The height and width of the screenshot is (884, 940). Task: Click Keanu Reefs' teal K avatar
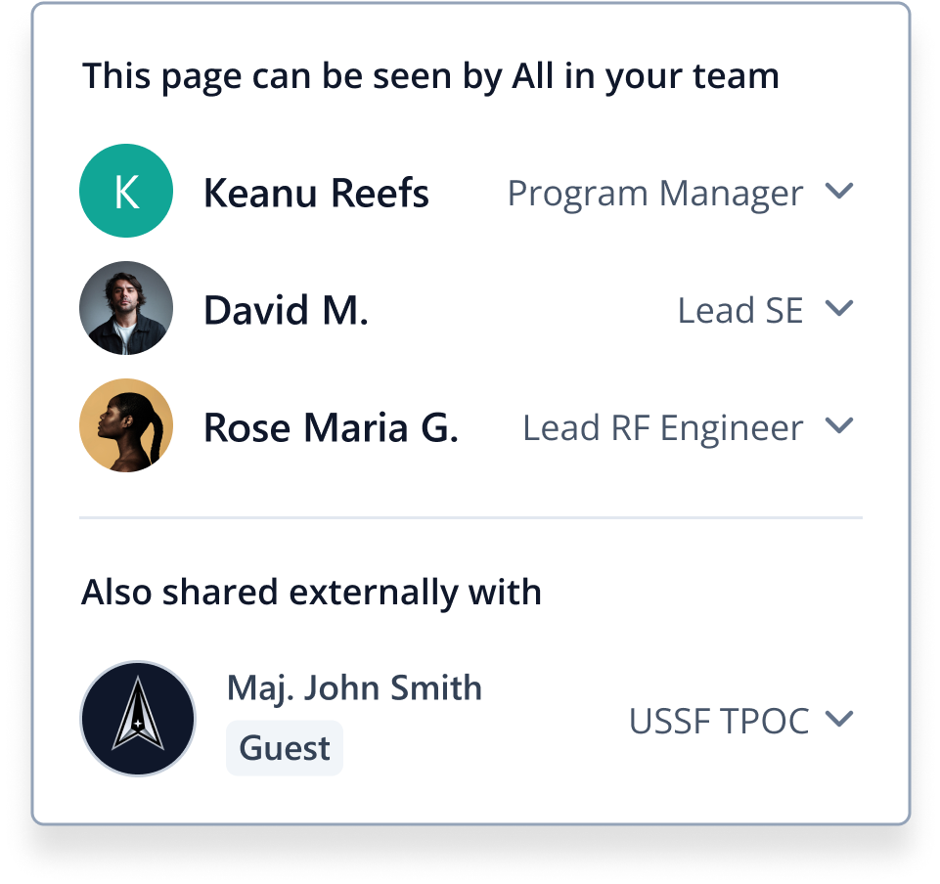[x=126, y=191]
